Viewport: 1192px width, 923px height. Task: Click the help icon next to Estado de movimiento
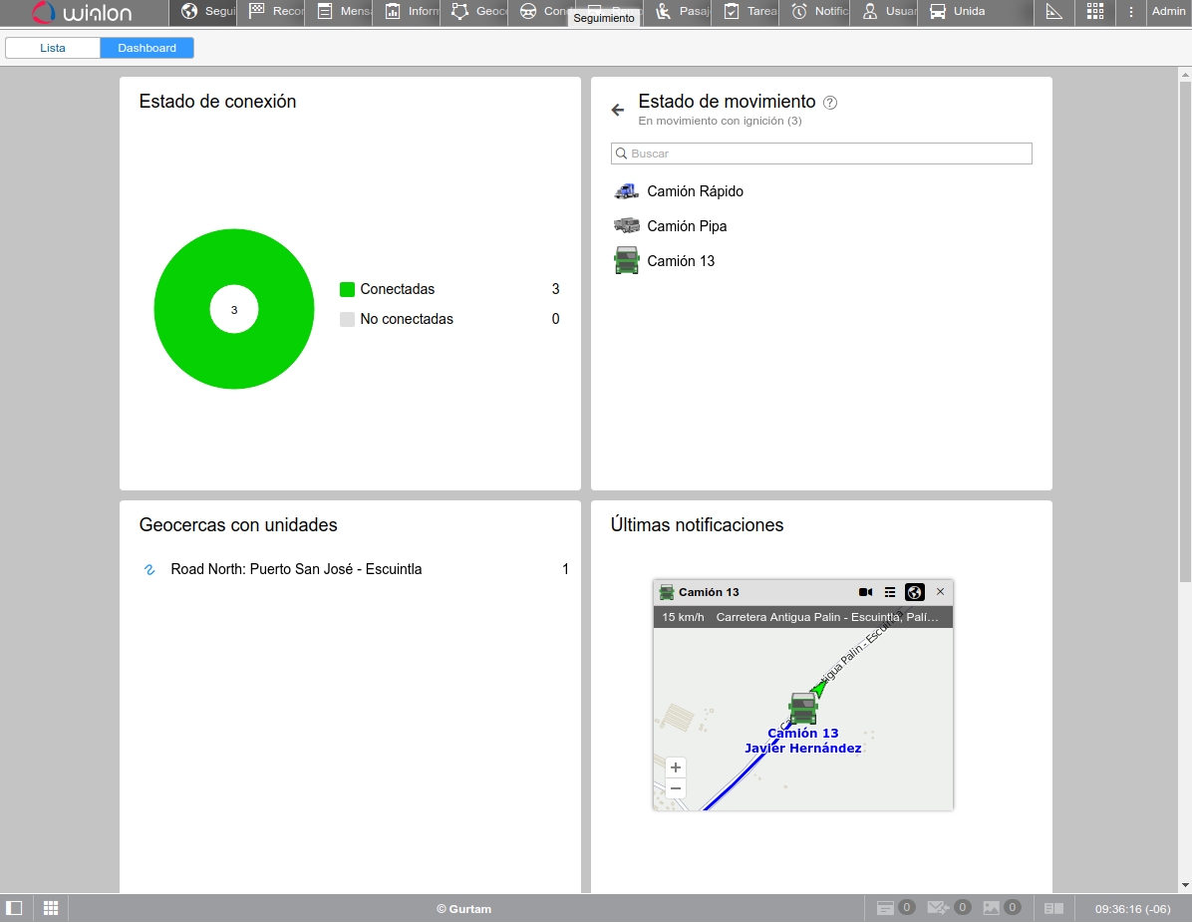tap(830, 103)
